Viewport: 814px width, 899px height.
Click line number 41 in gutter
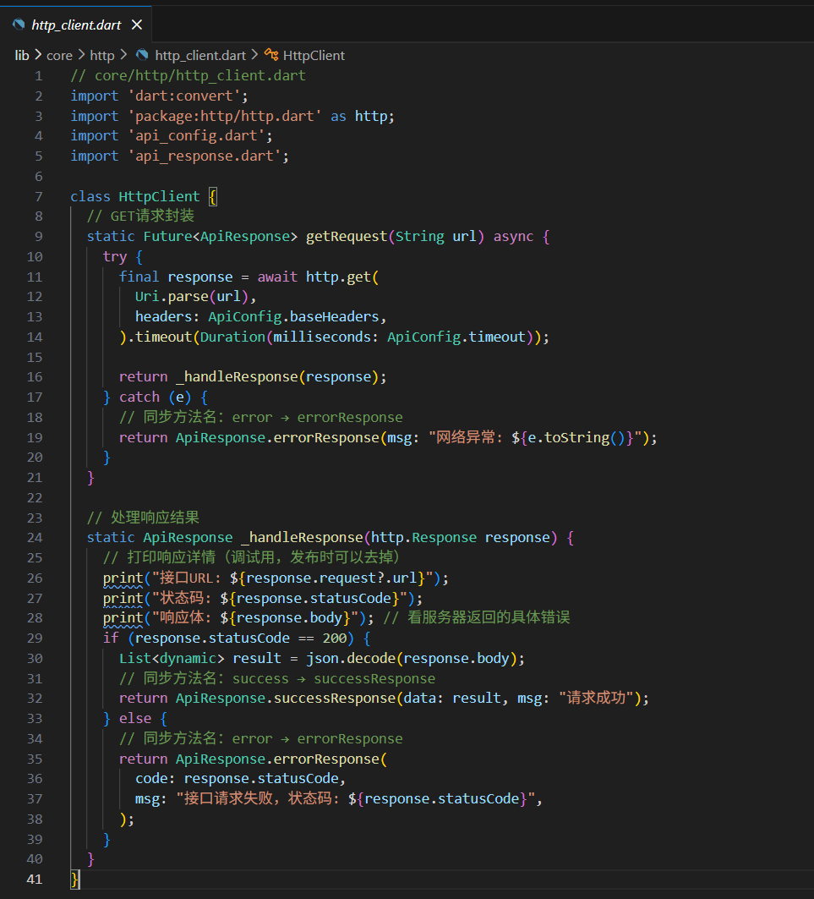[35, 879]
